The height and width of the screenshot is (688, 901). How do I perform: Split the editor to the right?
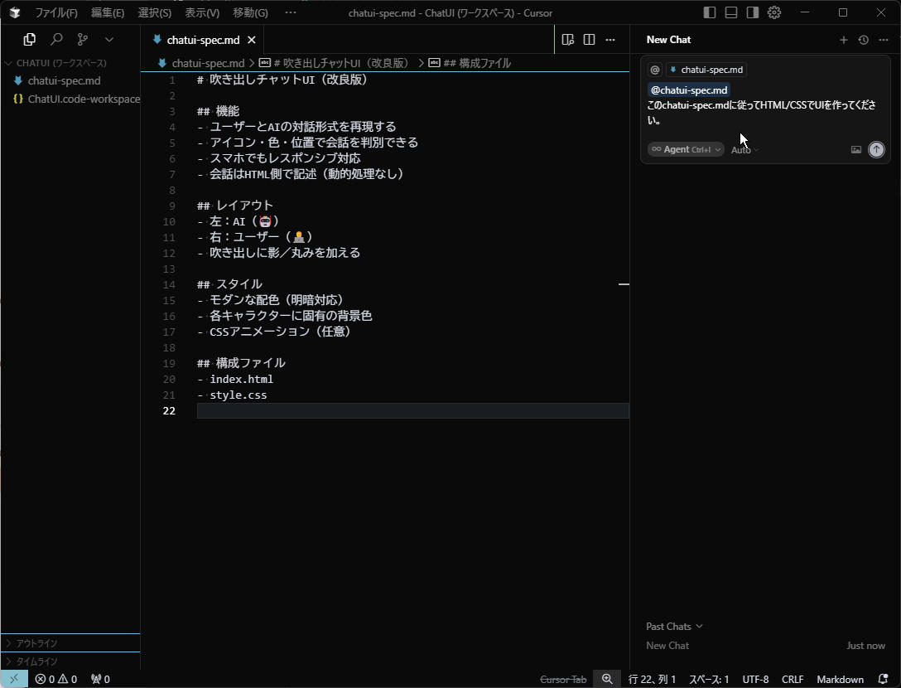point(589,39)
